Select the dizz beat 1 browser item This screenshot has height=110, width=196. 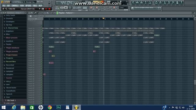point(11,101)
